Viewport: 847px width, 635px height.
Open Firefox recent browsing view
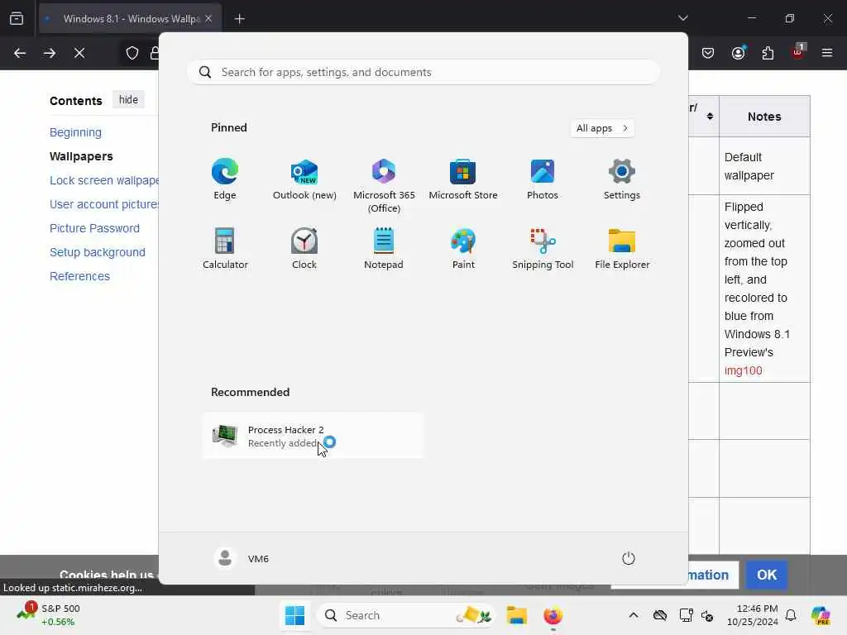17,19
